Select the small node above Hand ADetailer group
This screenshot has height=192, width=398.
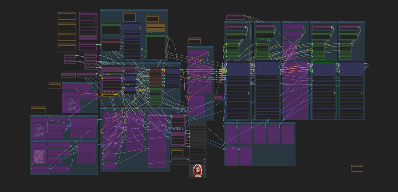point(236,16)
